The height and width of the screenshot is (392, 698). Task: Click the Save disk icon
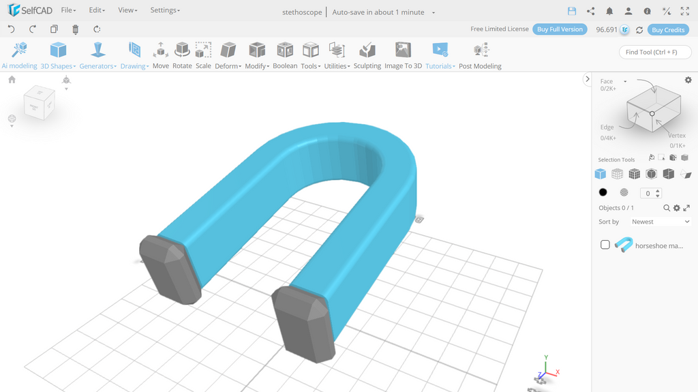[572, 11]
